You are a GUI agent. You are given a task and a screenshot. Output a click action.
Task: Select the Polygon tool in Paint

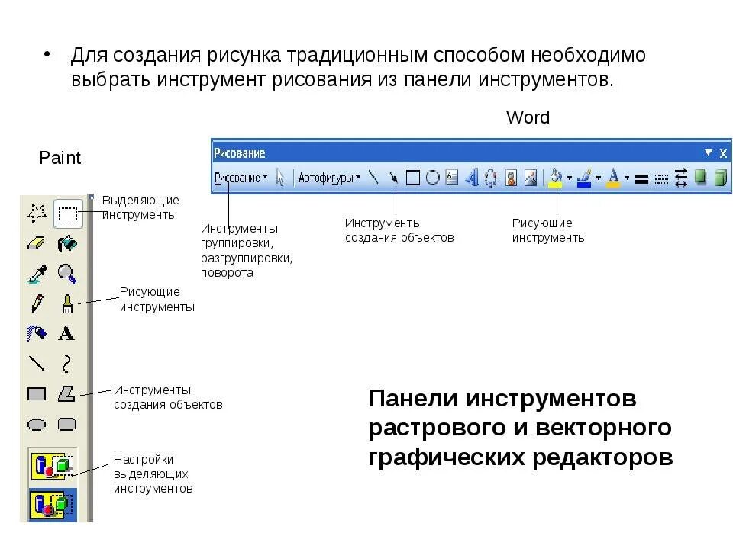coord(67,394)
